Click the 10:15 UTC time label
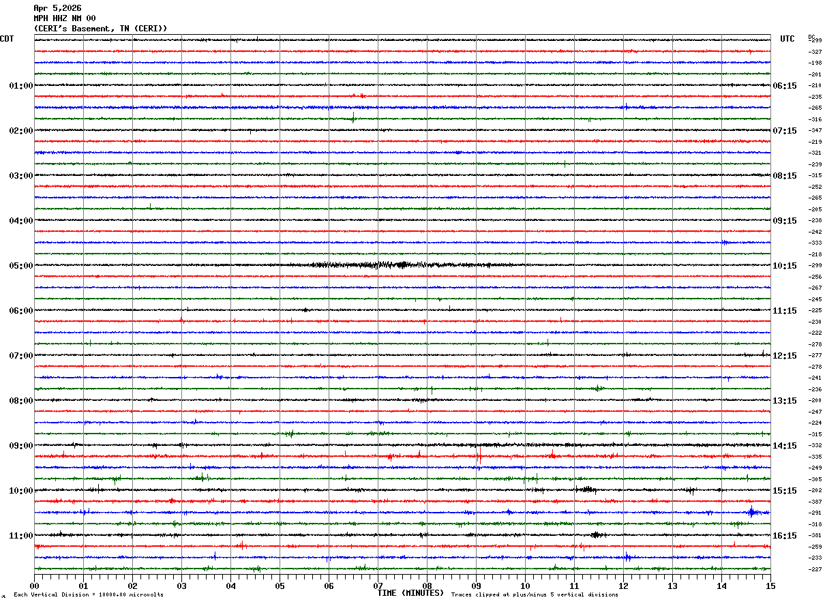This screenshot has height=604, width=825. (x=784, y=266)
